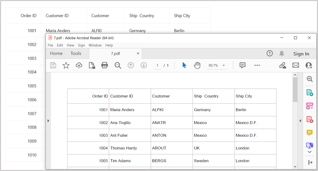Click the scrollbar up arrow
Viewport: 318px width, 171px height.
pyautogui.click(x=295, y=75)
